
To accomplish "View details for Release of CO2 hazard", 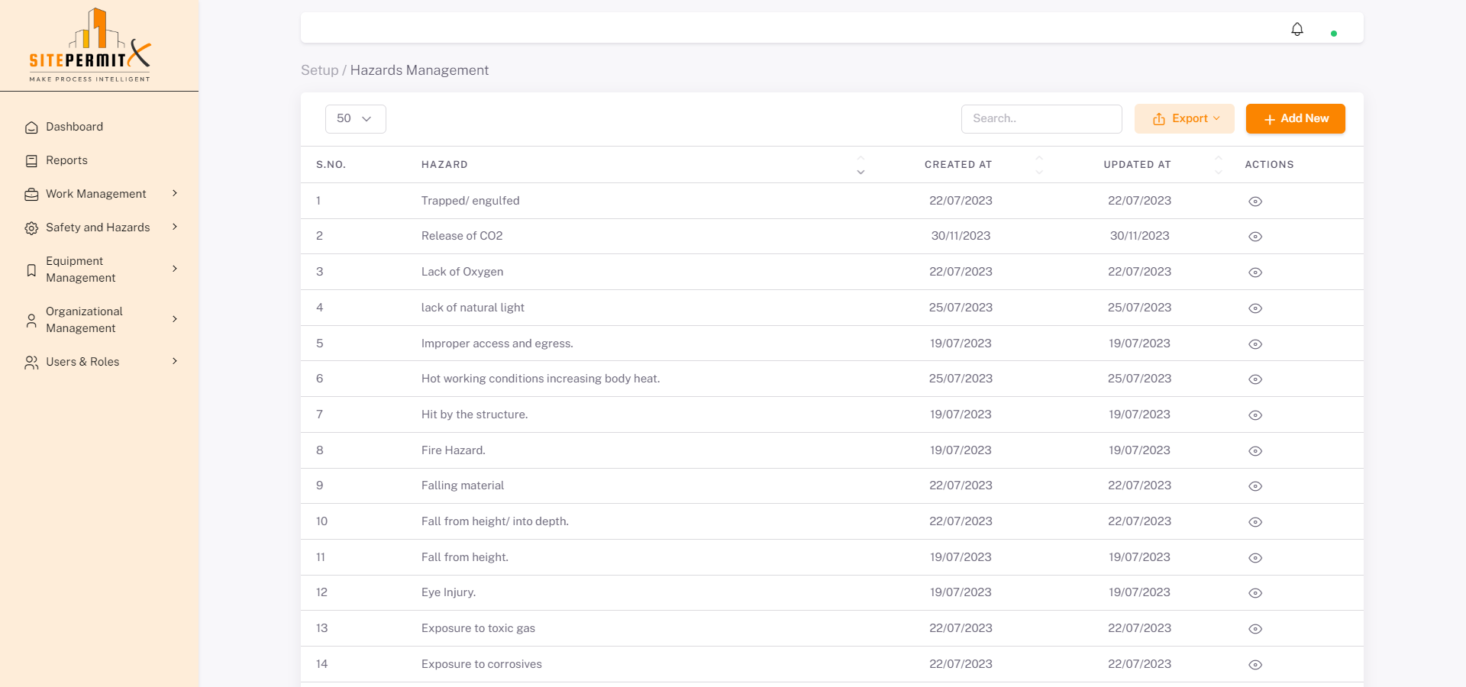I will (1254, 237).
